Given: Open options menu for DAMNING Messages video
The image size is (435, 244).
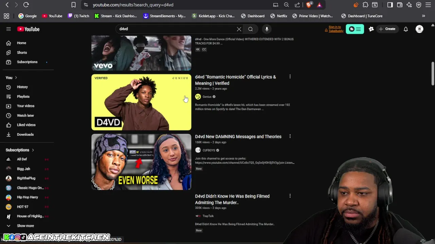Looking at the screenshot, I should pos(290,137).
